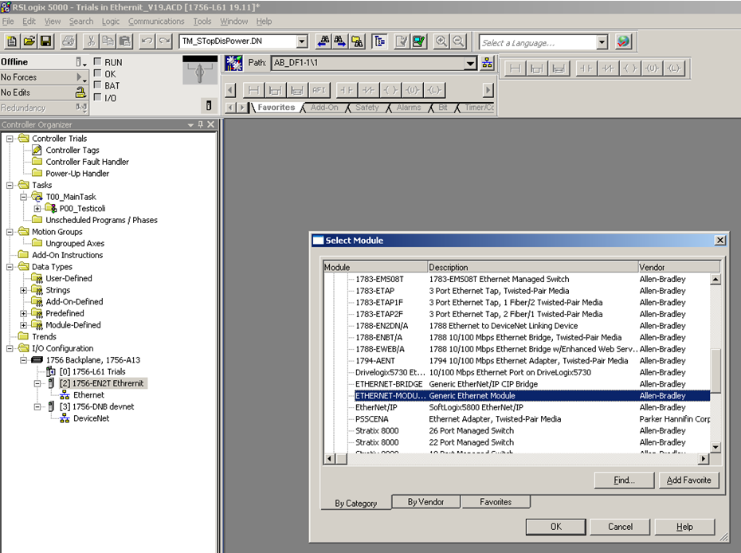Click the Description column header
The image size is (741, 553).
tap(533, 267)
